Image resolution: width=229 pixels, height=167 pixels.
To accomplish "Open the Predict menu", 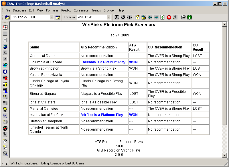I will tap(66, 10).
